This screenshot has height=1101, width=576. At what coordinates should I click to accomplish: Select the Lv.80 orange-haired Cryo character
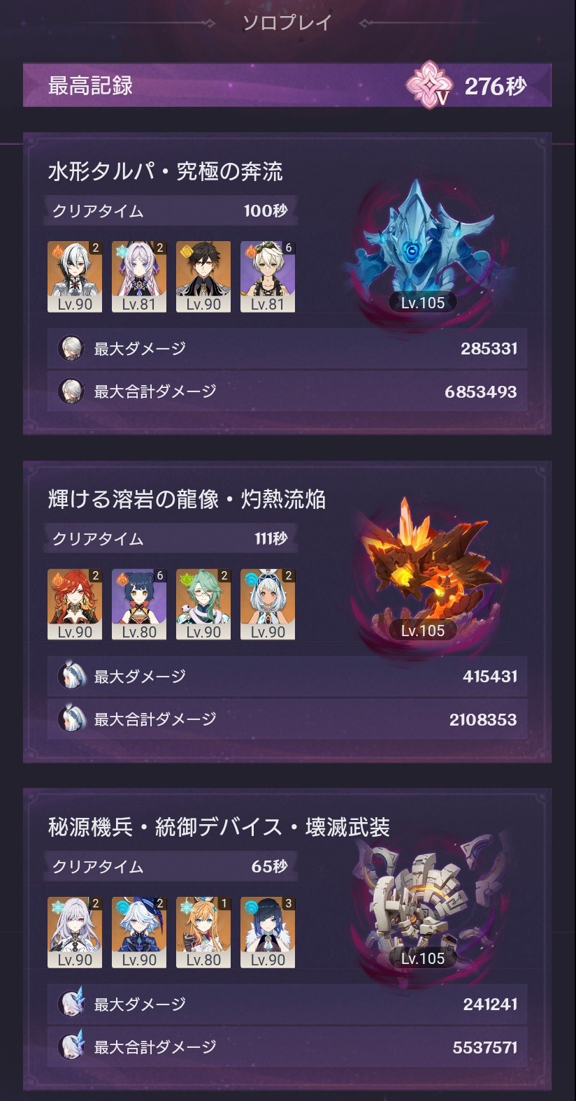tap(203, 933)
